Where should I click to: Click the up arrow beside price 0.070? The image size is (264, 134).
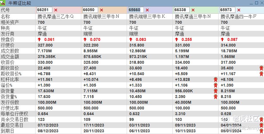85,39
